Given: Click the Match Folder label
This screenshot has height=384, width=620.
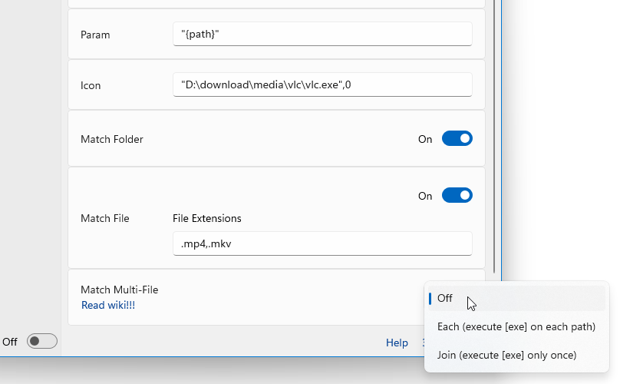Looking at the screenshot, I should point(112,139).
